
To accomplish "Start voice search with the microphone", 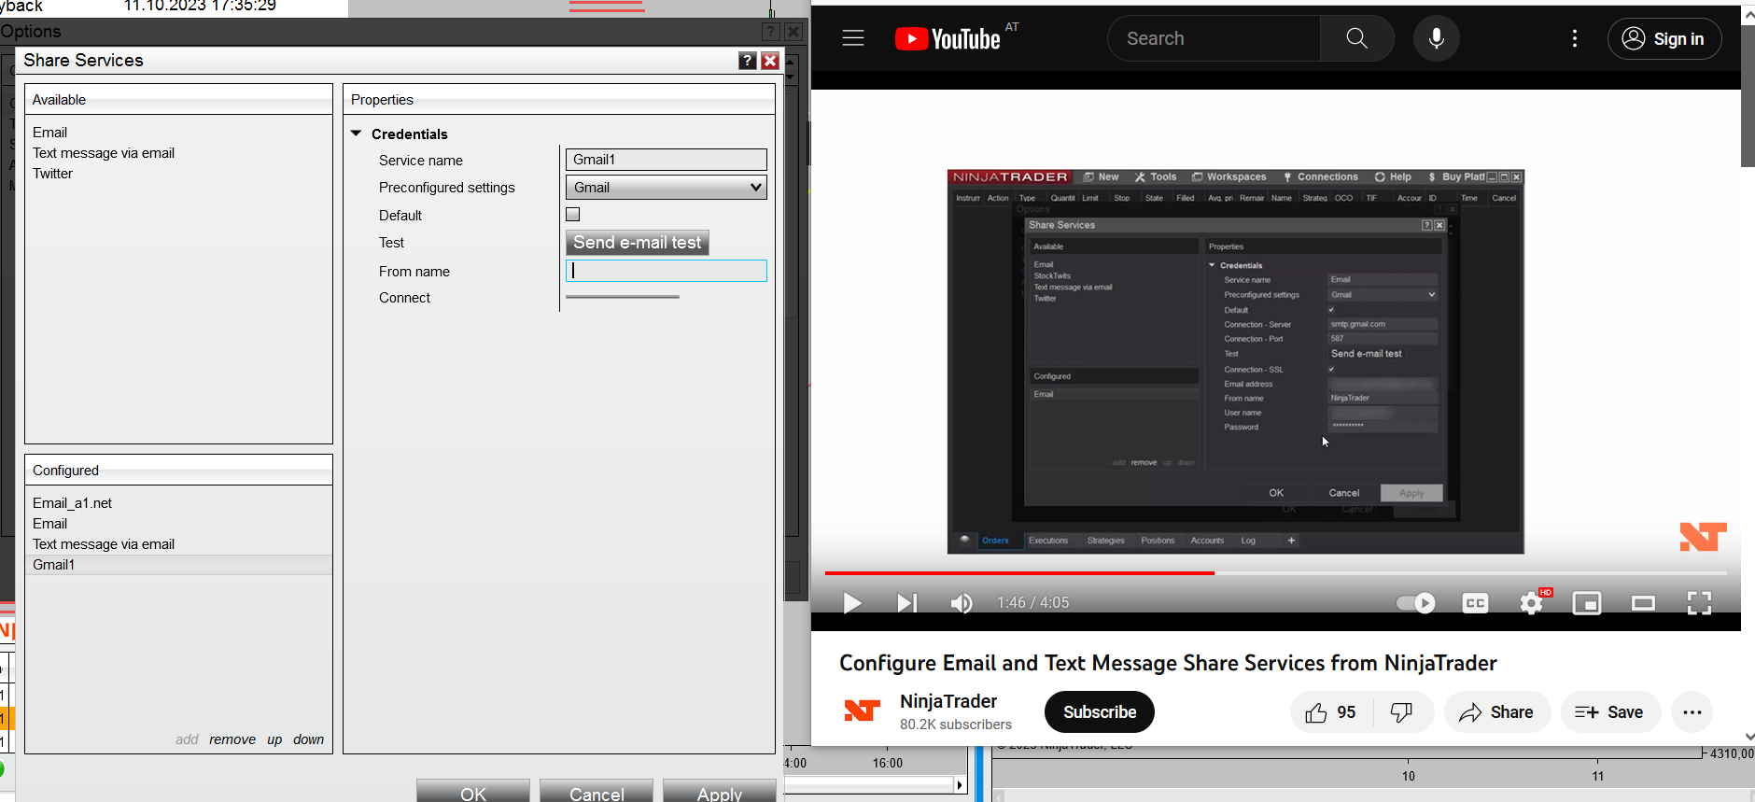I will coord(1437,38).
